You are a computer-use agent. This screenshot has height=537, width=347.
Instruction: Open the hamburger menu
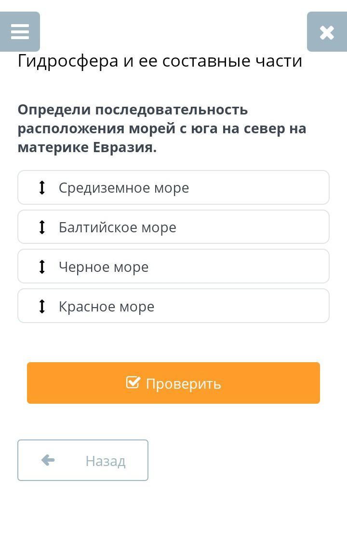[x=20, y=31]
